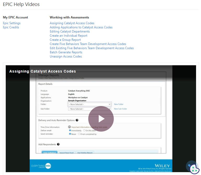
Task: Open the Epic Credits help video link
Action: point(11,27)
